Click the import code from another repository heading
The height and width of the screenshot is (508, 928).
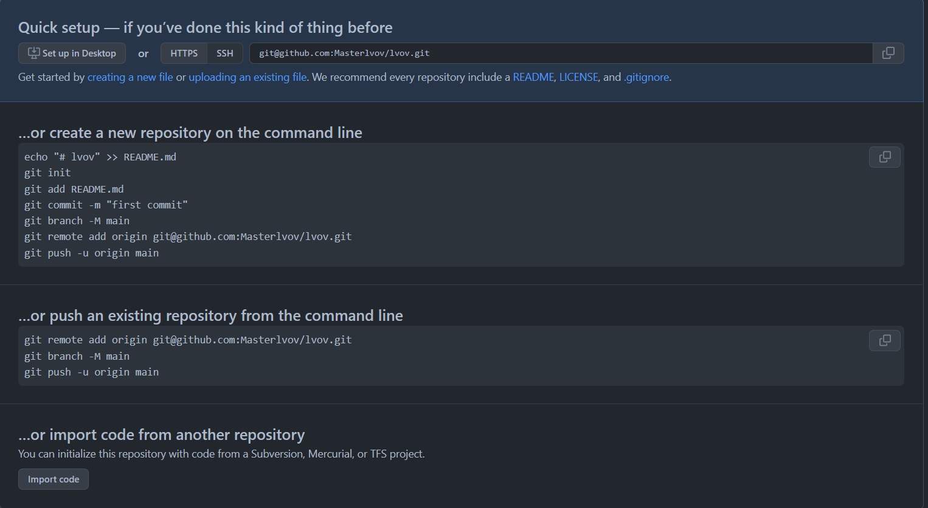coord(161,434)
